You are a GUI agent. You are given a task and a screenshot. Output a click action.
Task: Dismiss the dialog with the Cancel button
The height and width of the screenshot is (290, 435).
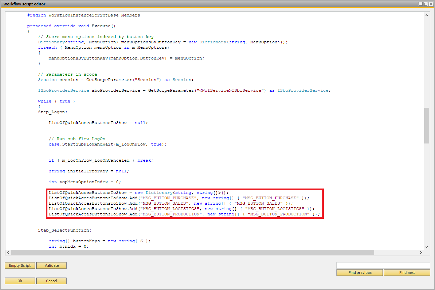click(51, 281)
